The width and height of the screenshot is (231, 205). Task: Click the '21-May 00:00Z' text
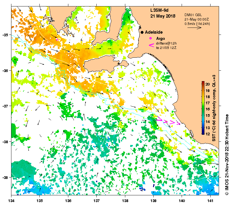[197, 19]
